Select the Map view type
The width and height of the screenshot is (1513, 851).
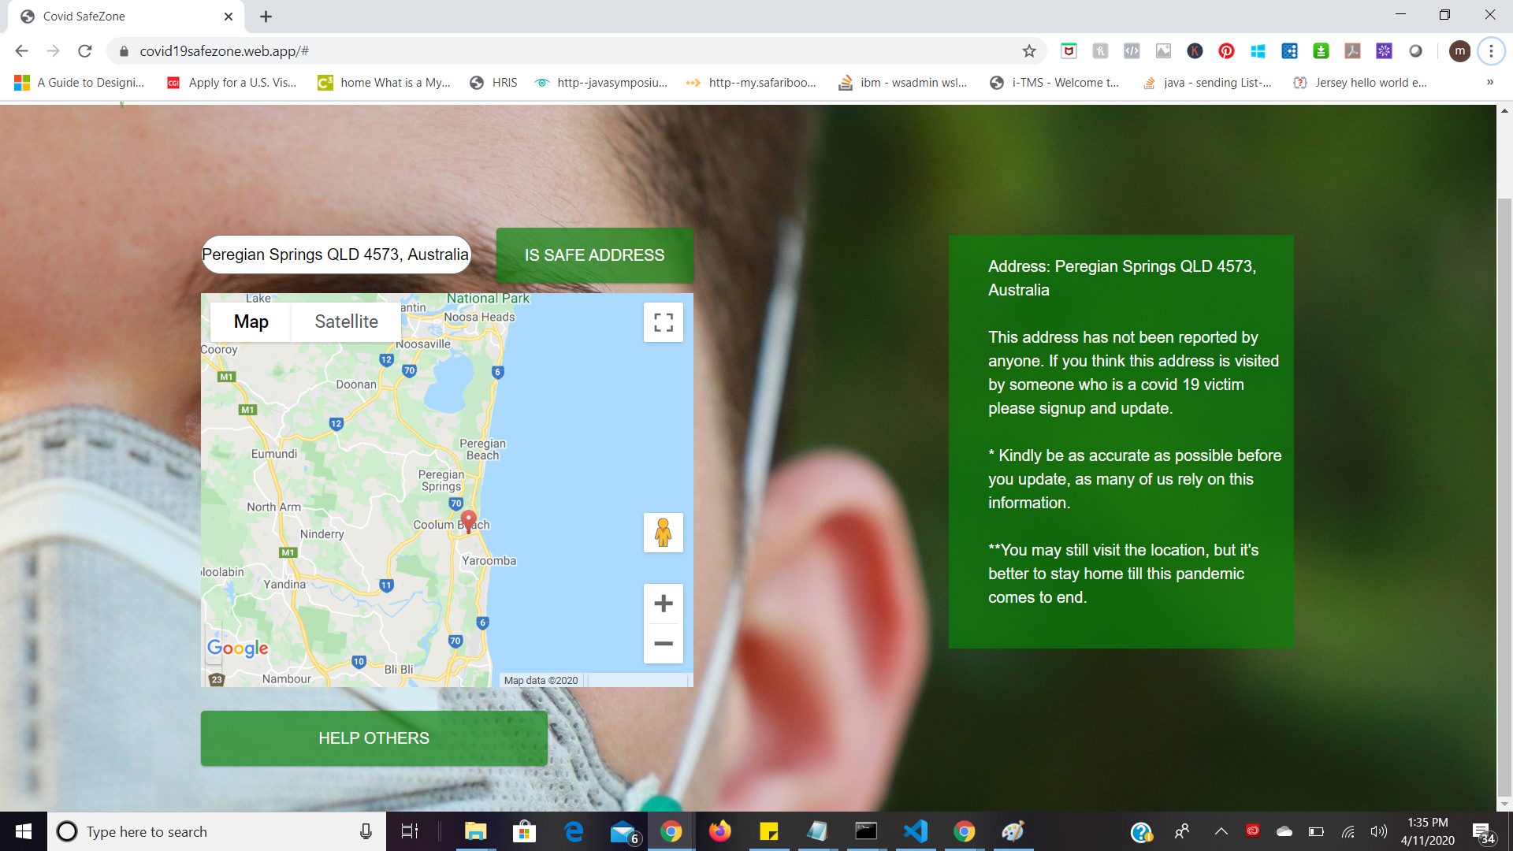[251, 321]
